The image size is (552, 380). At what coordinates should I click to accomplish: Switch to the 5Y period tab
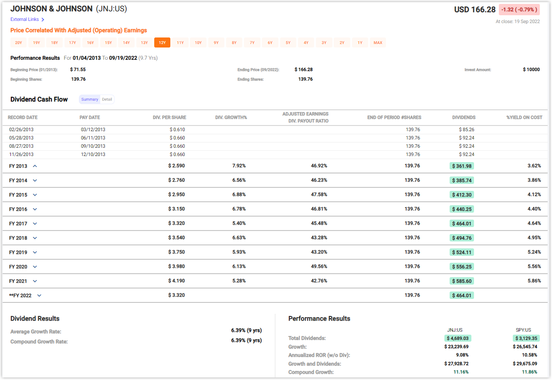[288, 43]
